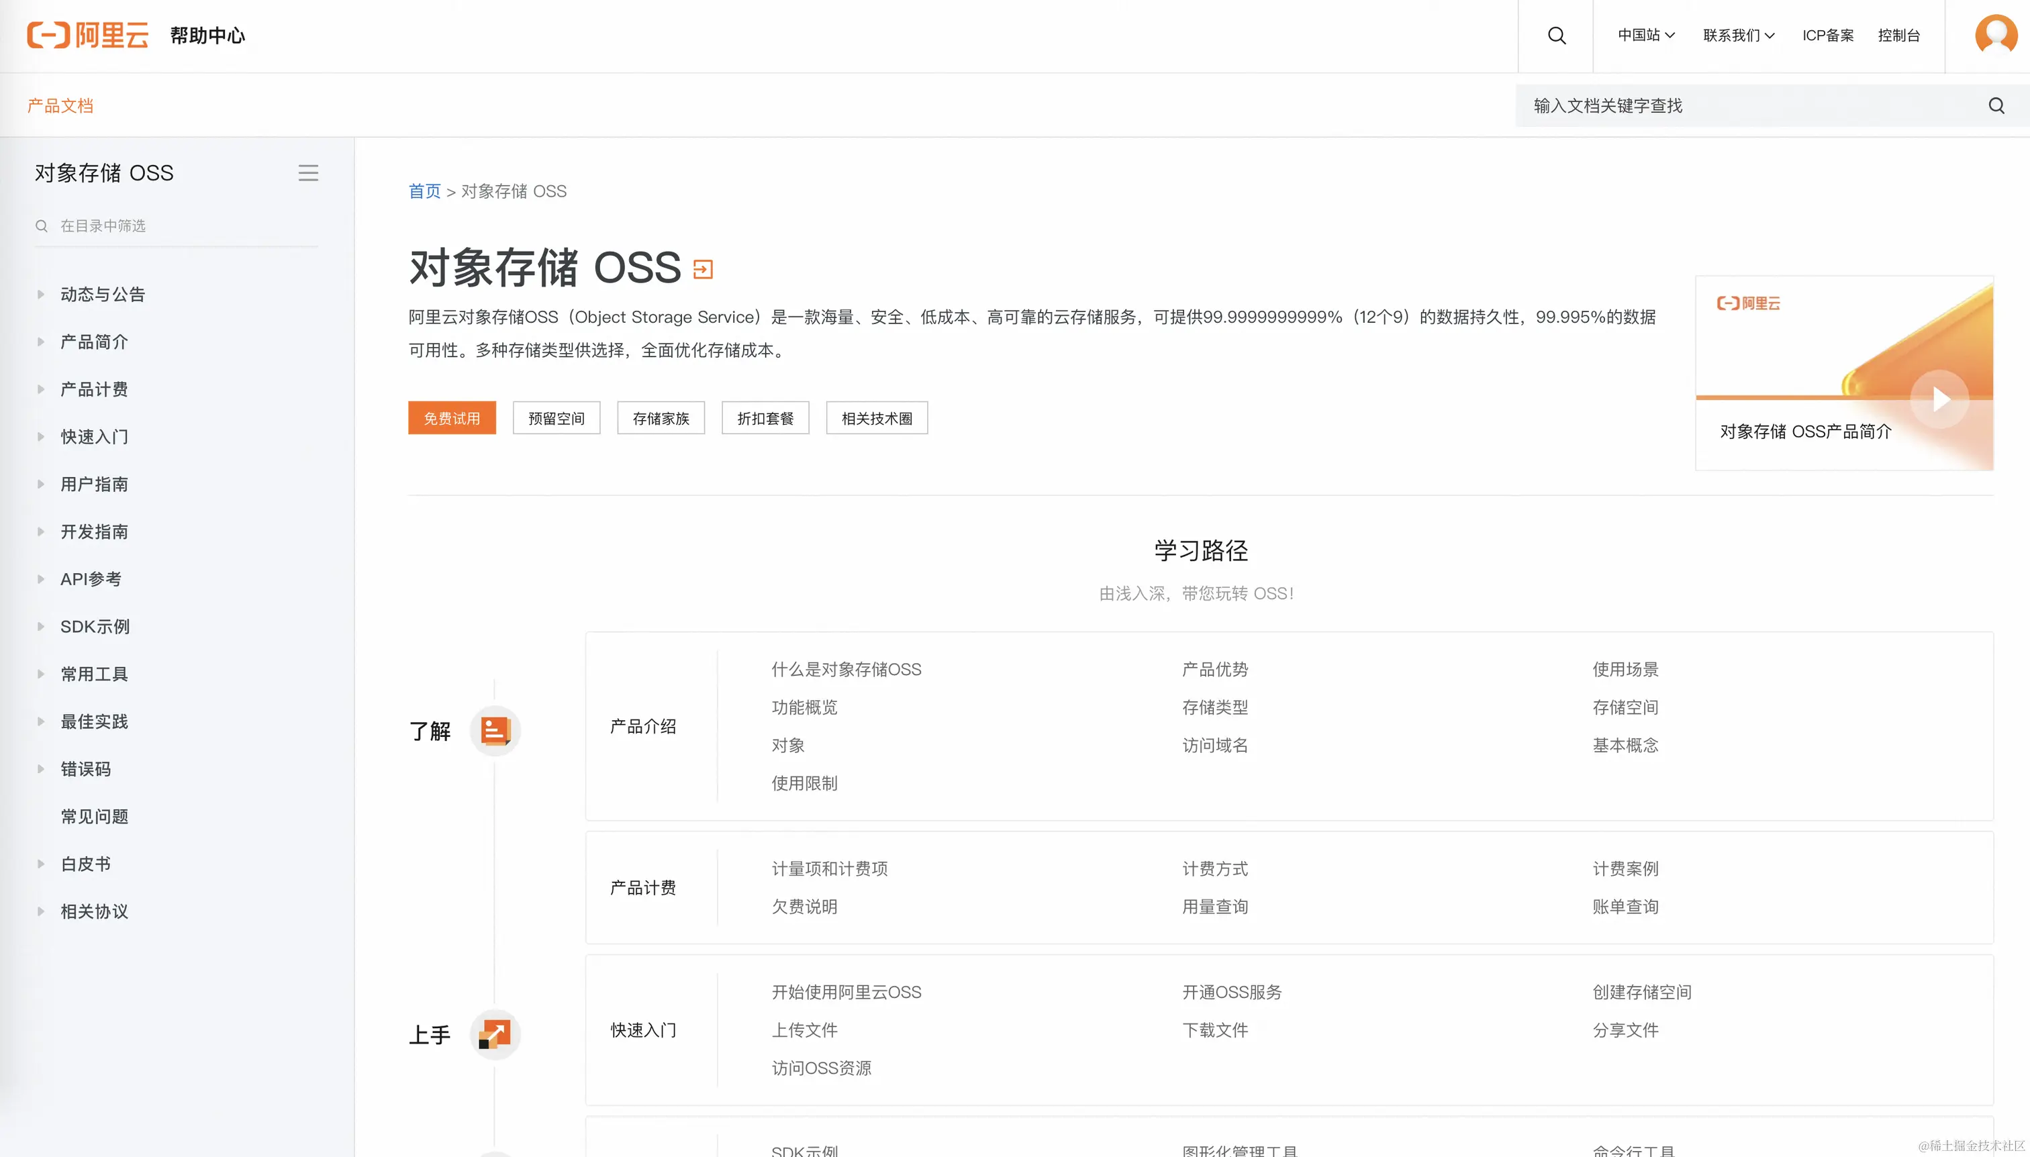This screenshot has width=2030, height=1157.
Task: Click the 首页 breadcrumb link
Action: 424,191
